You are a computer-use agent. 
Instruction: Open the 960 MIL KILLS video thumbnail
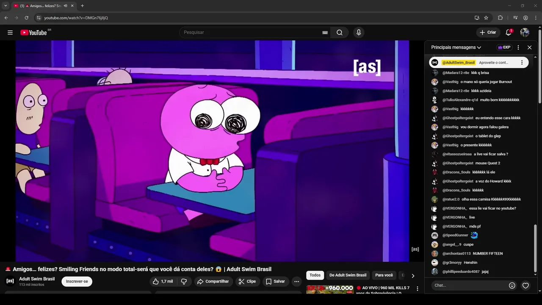coord(330,289)
